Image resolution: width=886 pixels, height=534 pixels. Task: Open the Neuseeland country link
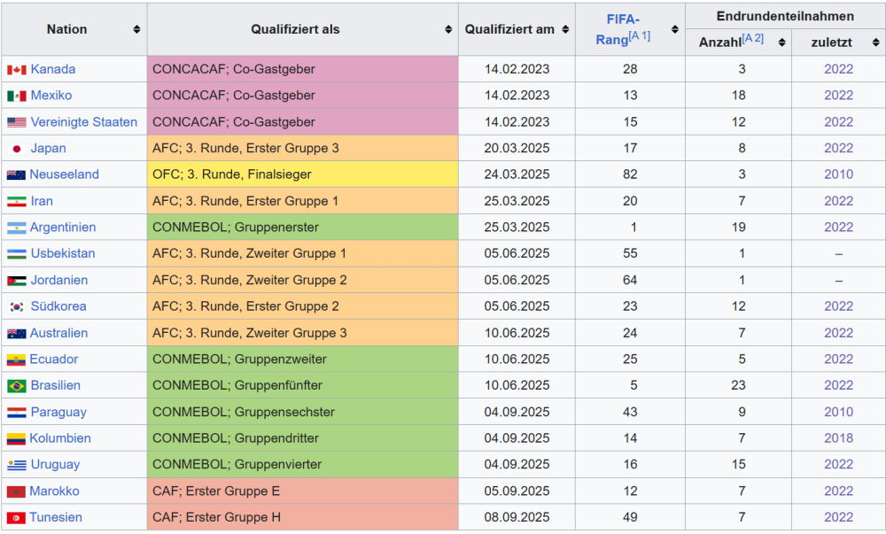click(64, 174)
